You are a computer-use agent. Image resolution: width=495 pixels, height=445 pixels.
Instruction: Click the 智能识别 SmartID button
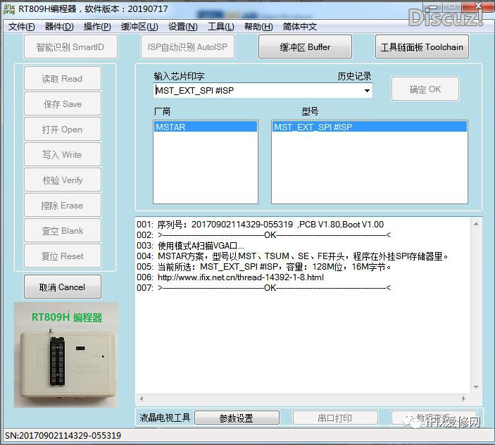click(x=70, y=46)
